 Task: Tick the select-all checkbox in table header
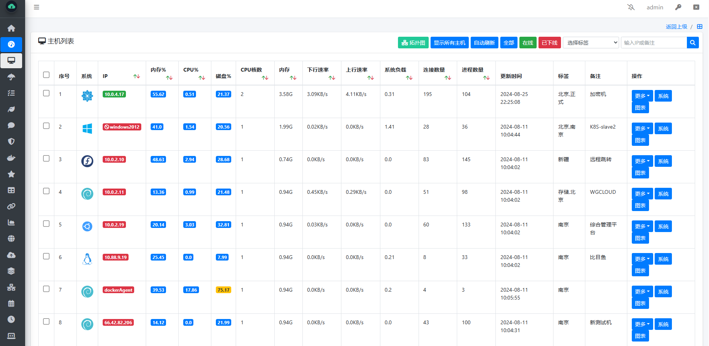pos(46,75)
